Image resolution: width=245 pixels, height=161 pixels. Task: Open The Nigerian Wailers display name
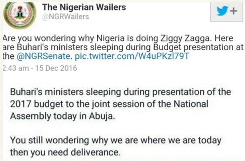tap(78, 8)
